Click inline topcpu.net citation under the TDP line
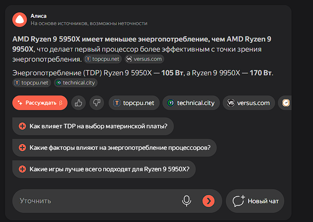 (x=31, y=83)
